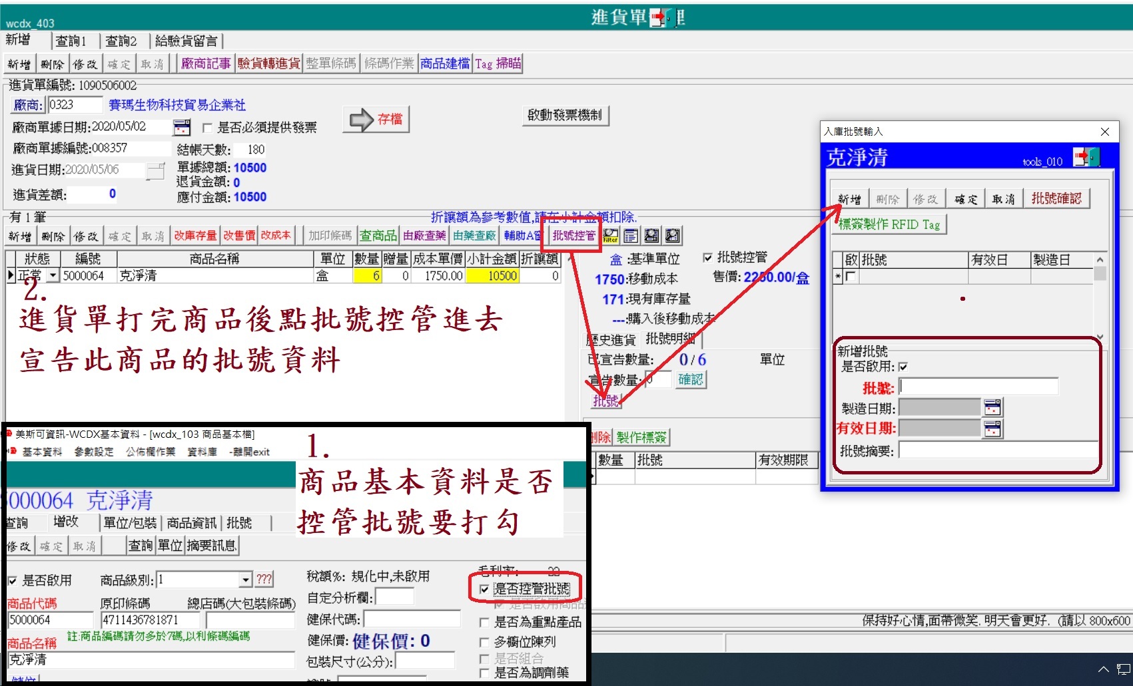1133x686 pixels.
Task: Click the exit door icon in 入庫批號輸入 dialog
Action: [1086, 157]
